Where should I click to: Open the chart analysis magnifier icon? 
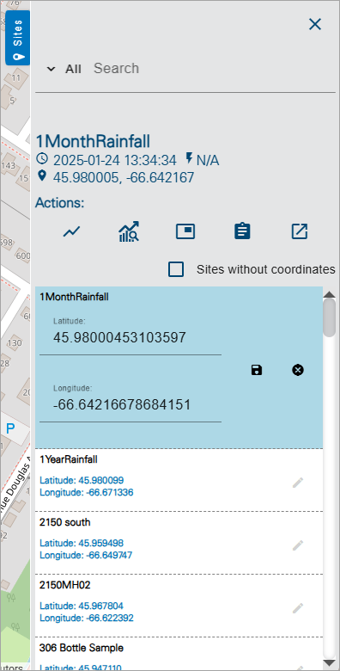tap(129, 232)
